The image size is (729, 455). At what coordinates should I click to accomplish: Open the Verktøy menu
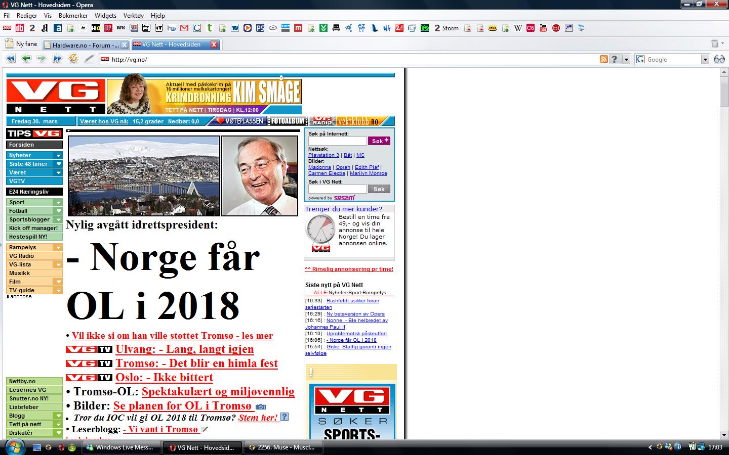pyautogui.click(x=133, y=16)
